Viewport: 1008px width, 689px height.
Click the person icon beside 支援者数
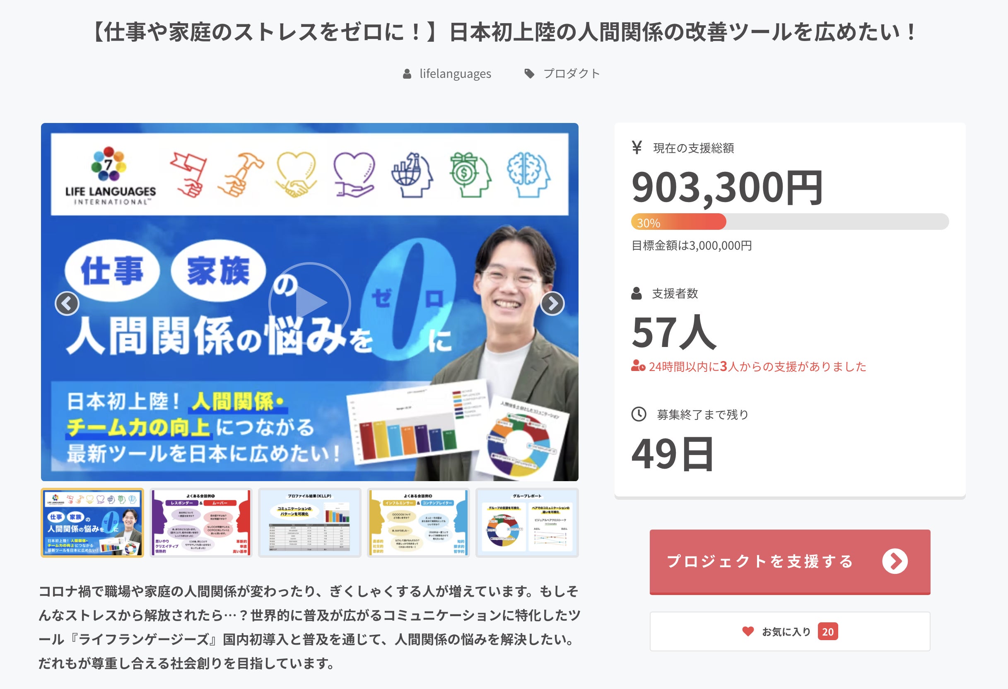[x=636, y=293]
